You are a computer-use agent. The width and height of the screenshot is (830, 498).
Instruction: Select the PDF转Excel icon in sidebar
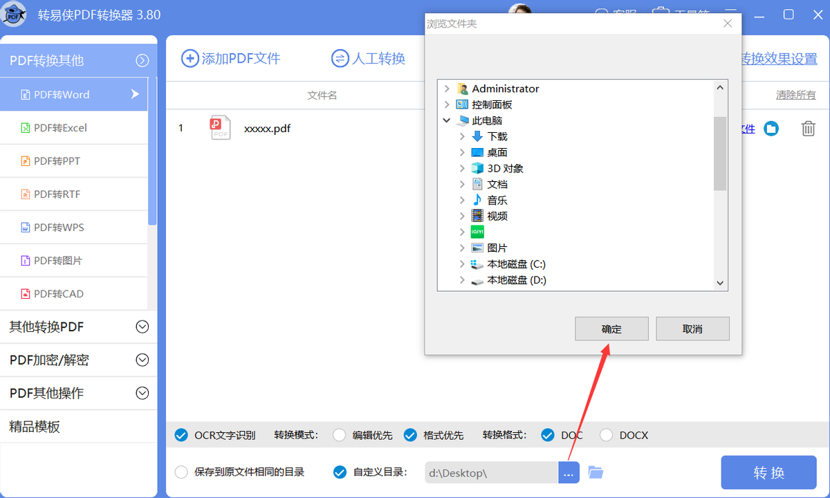[x=26, y=128]
